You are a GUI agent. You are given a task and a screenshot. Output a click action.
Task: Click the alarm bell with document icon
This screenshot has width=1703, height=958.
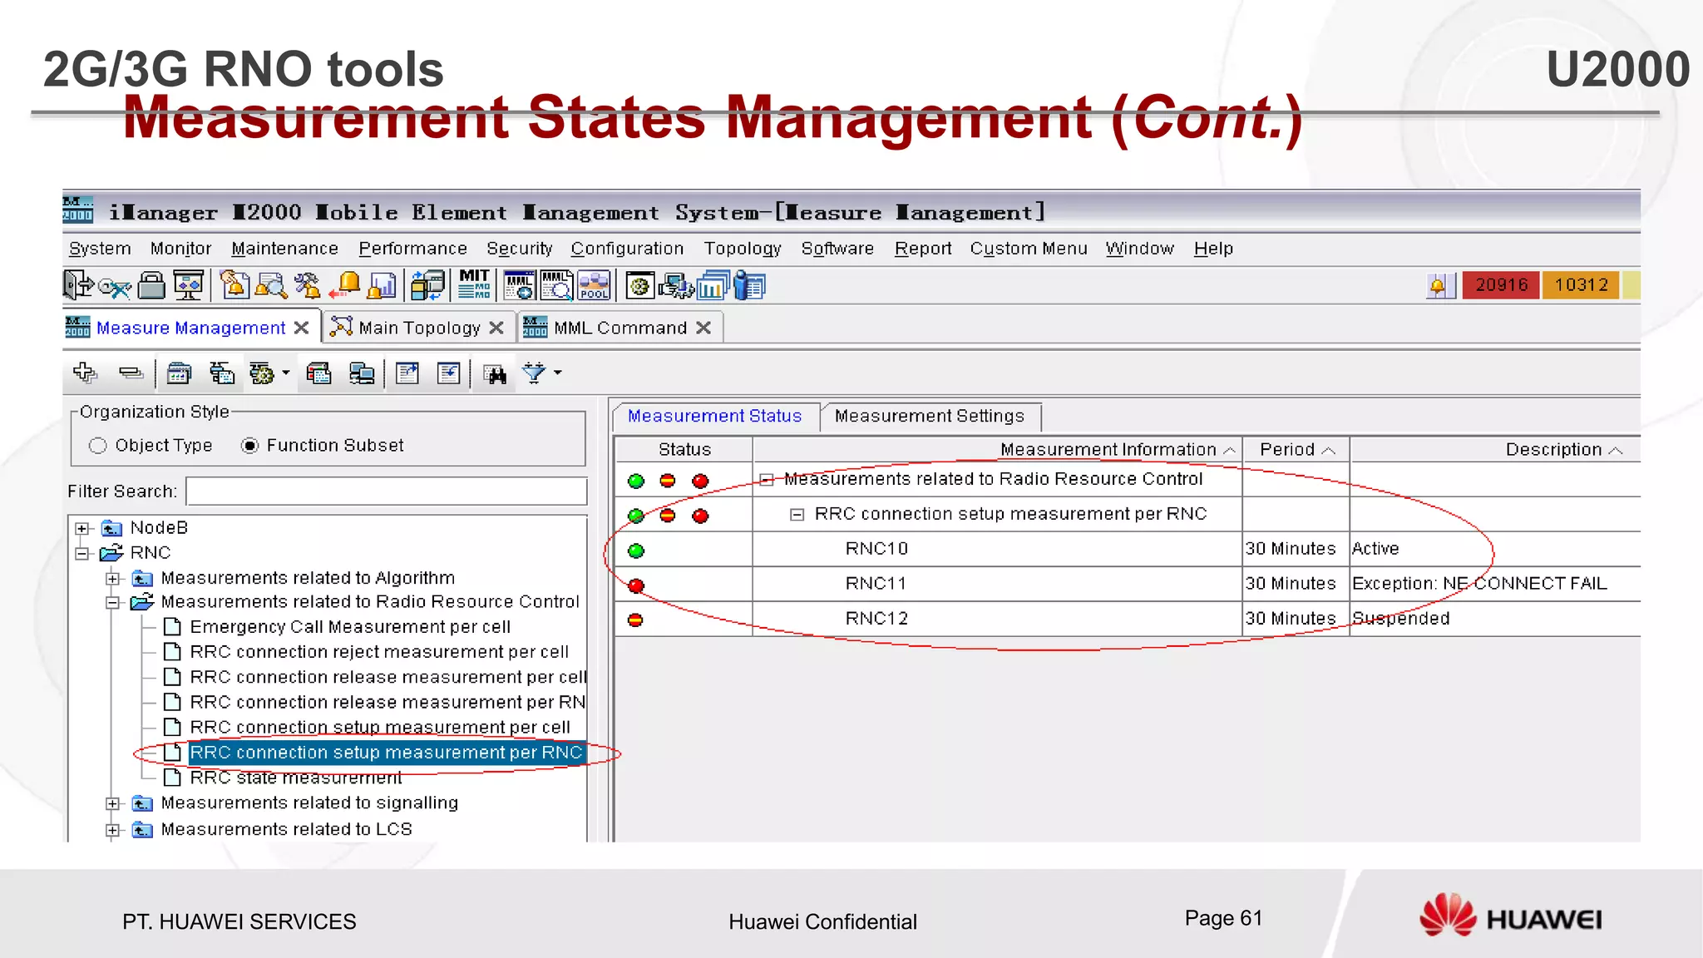point(234,285)
